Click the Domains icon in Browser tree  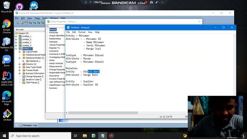(24, 64)
